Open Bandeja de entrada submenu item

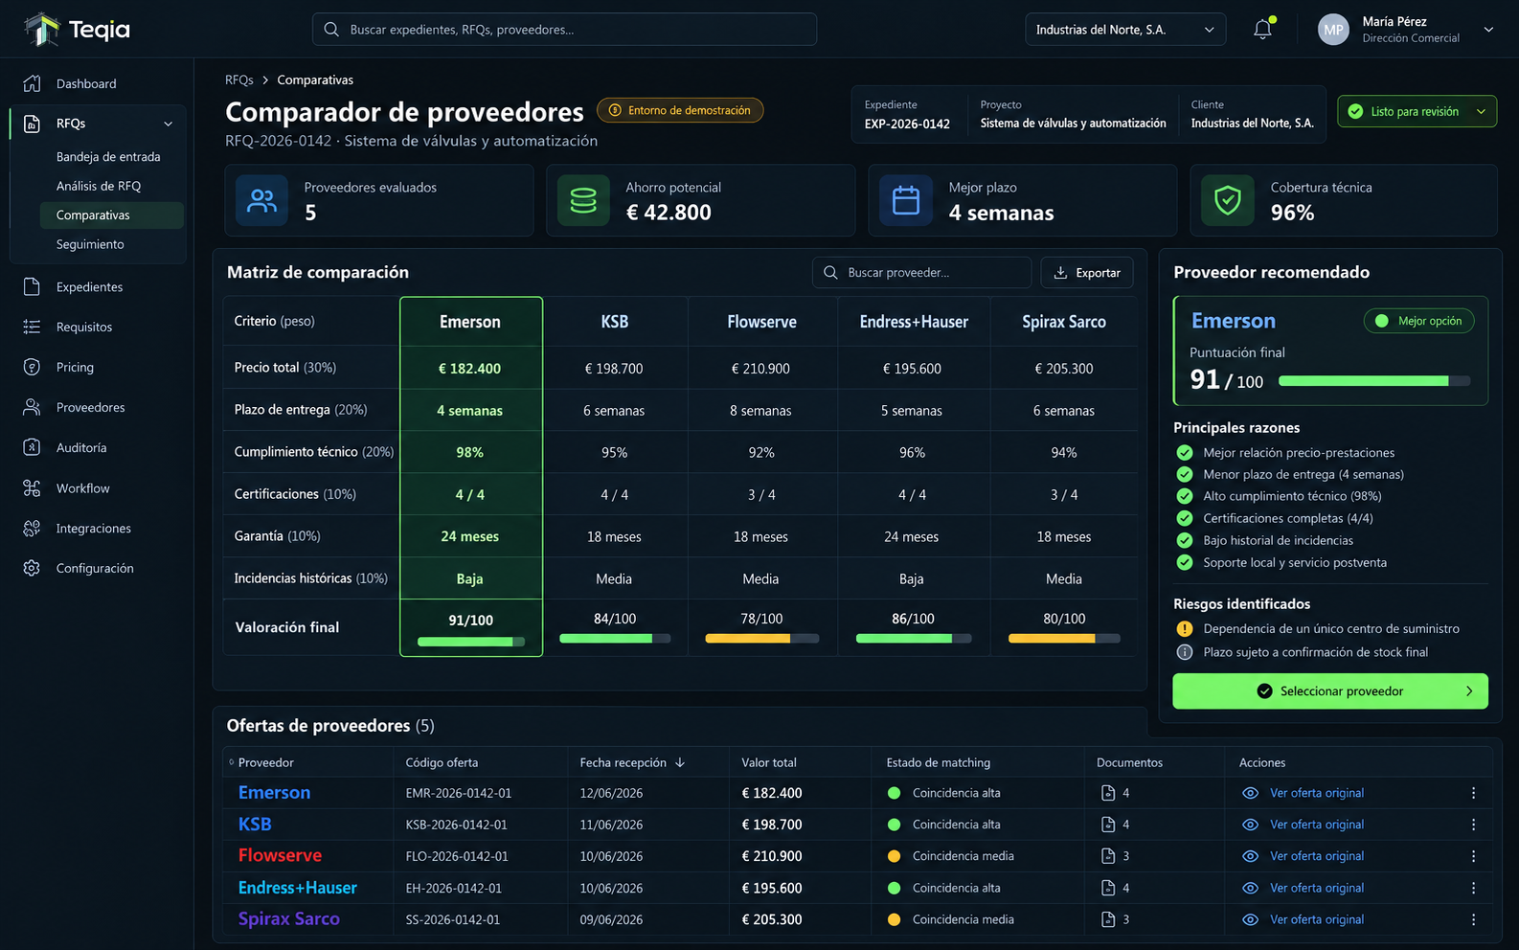108,157
